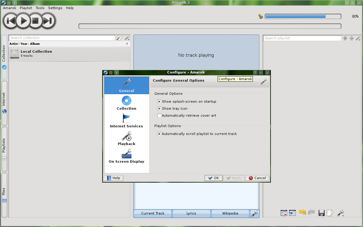363x227 pixels.
Task: Click the globe icon on Internet tab
Action: click(4, 111)
